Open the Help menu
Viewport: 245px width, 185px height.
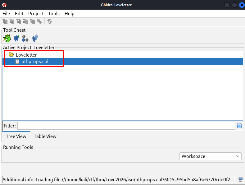70,14
